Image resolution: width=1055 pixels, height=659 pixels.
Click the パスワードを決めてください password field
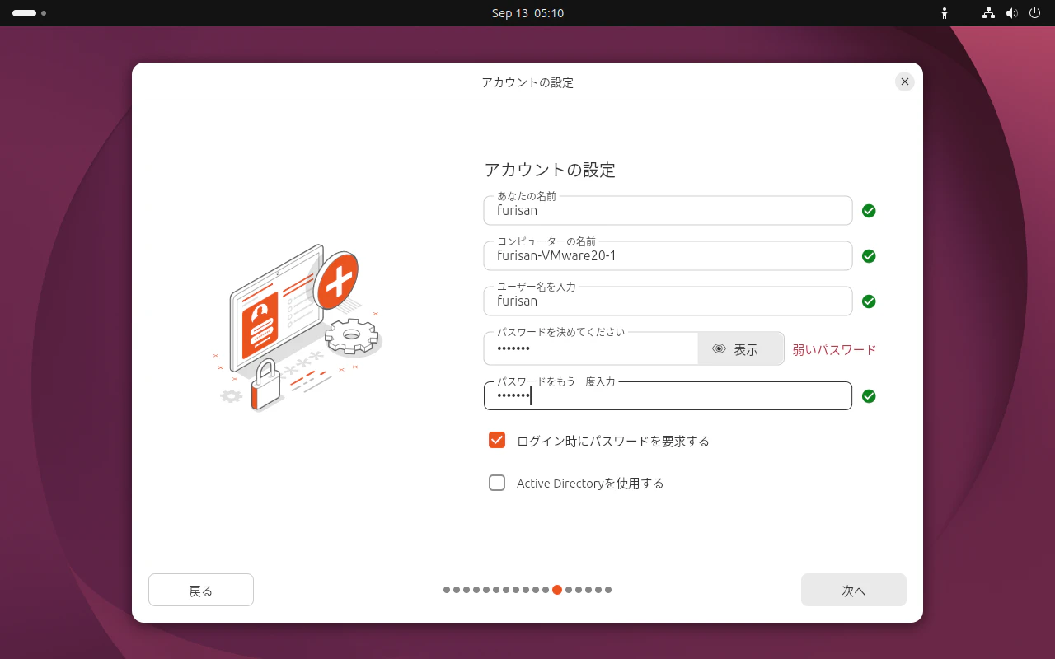[x=591, y=349]
